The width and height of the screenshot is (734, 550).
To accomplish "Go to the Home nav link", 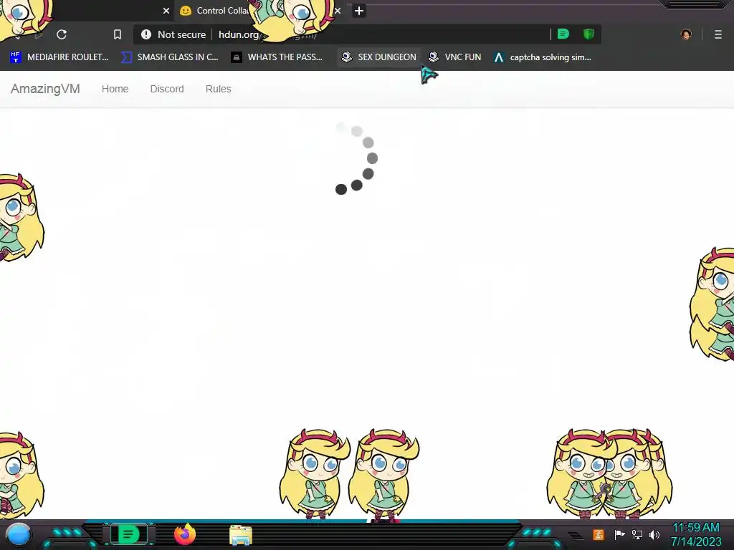I will [x=115, y=89].
